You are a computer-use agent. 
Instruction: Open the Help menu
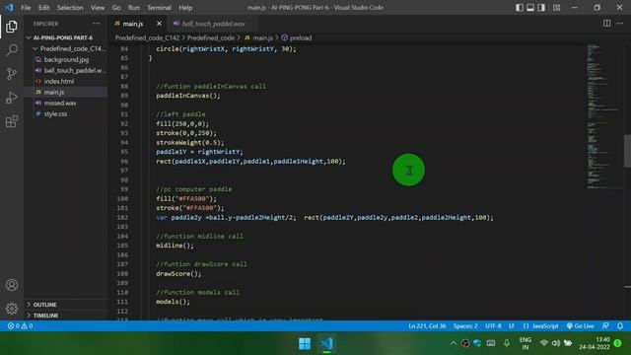tap(185, 8)
